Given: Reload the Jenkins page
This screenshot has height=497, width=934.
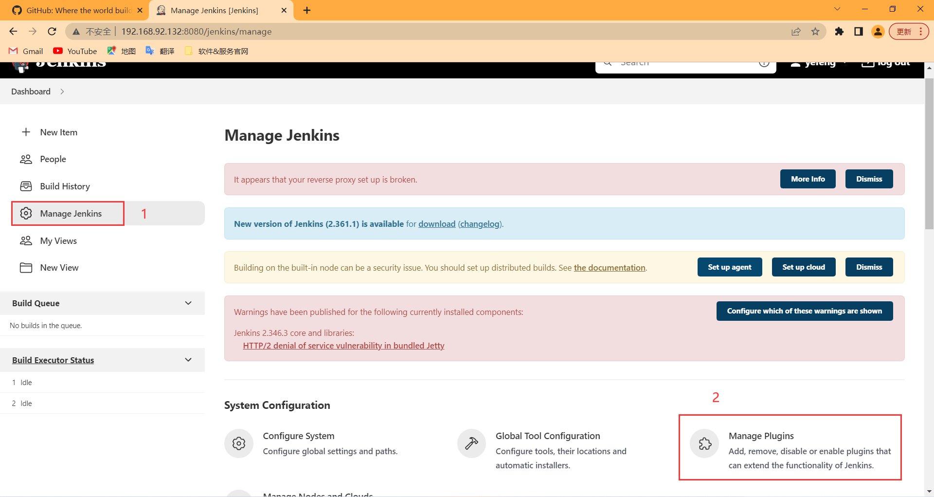Looking at the screenshot, I should [x=52, y=32].
